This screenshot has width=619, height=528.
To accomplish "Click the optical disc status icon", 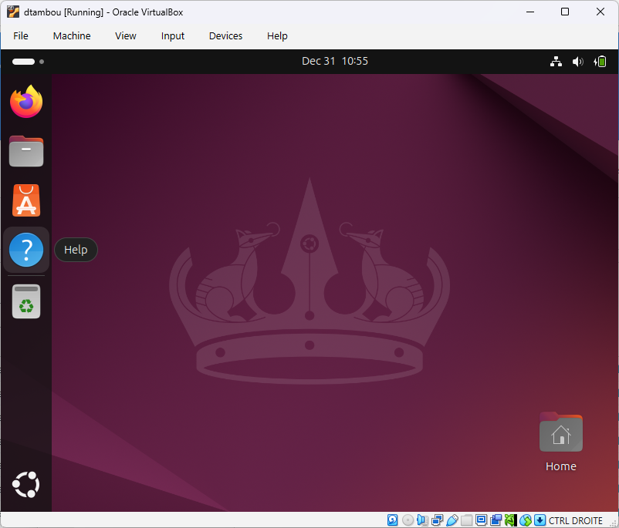I will [408, 520].
